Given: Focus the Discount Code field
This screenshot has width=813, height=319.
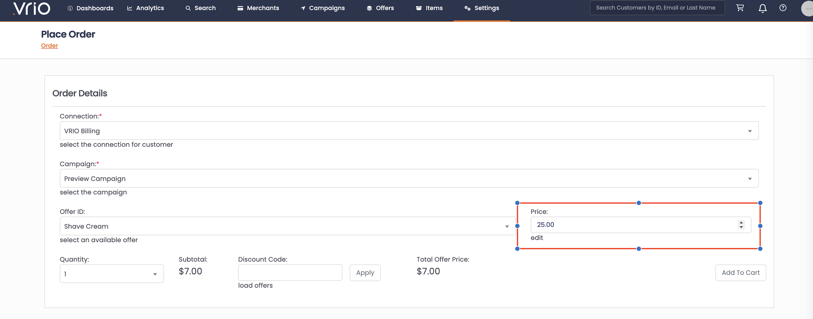Looking at the screenshot, I should click(x=290, y=273).
